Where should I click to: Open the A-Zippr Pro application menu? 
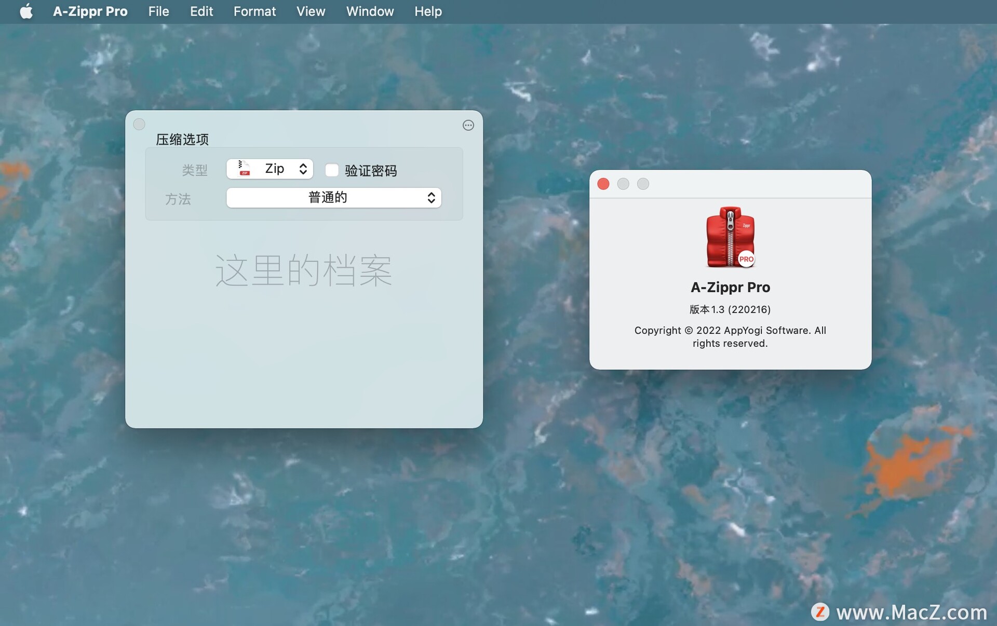(x=90, y=11)
